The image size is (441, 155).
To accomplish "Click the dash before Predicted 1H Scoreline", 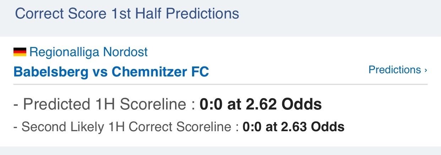I will pos(16,105).
